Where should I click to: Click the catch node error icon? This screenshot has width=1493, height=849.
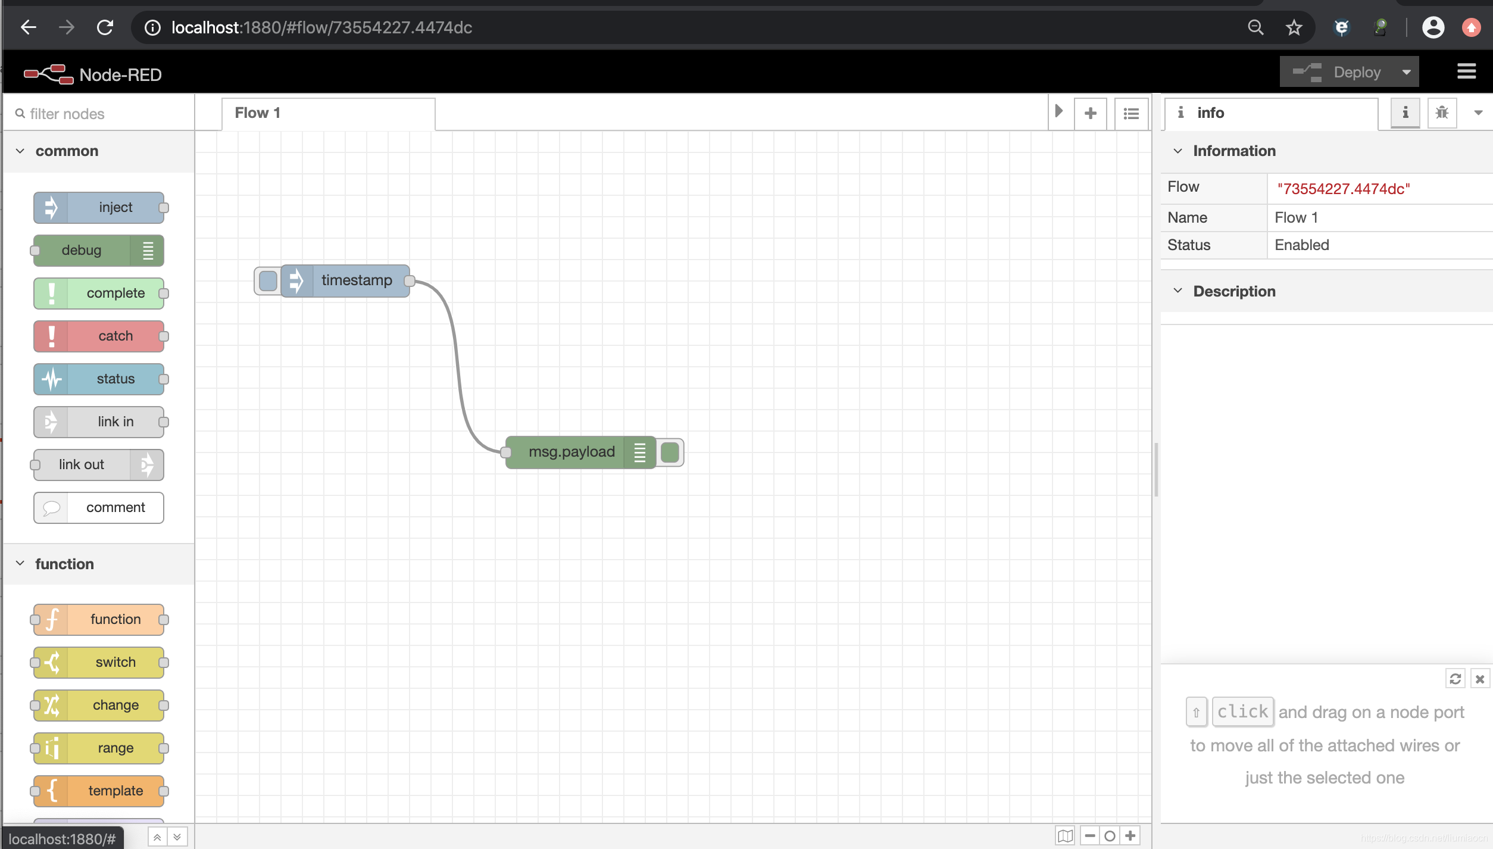click(x=51, y=335)
